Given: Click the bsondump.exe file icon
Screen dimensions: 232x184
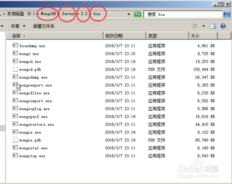Looking at the screenshot, I should click(15, 45).
